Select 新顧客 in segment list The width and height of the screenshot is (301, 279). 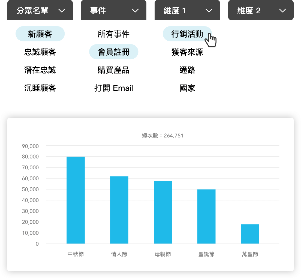pos(40,34)
